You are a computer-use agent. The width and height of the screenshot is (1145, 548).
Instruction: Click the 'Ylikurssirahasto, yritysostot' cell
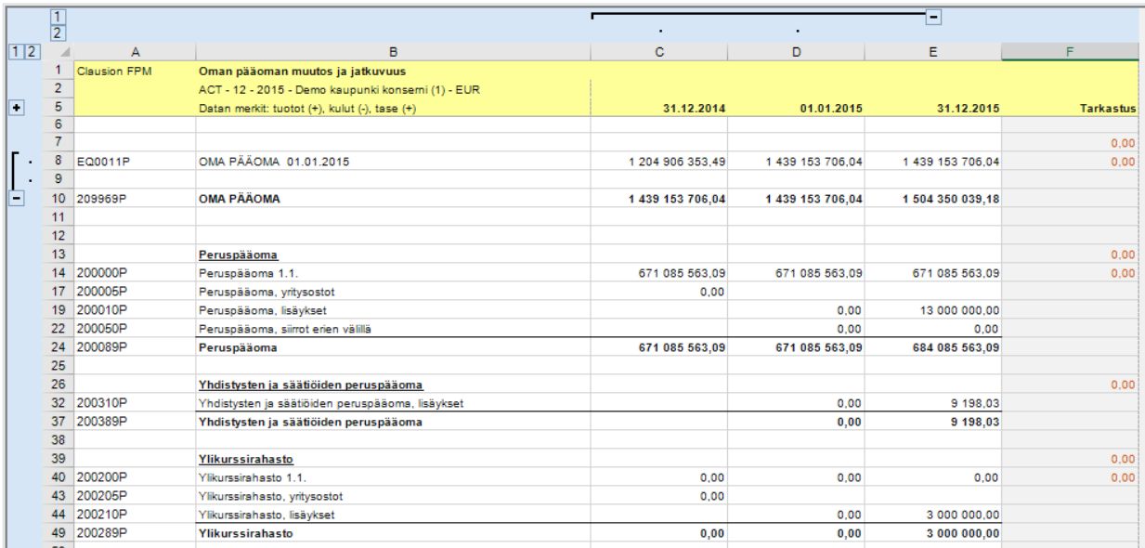(x=394, y=496)
